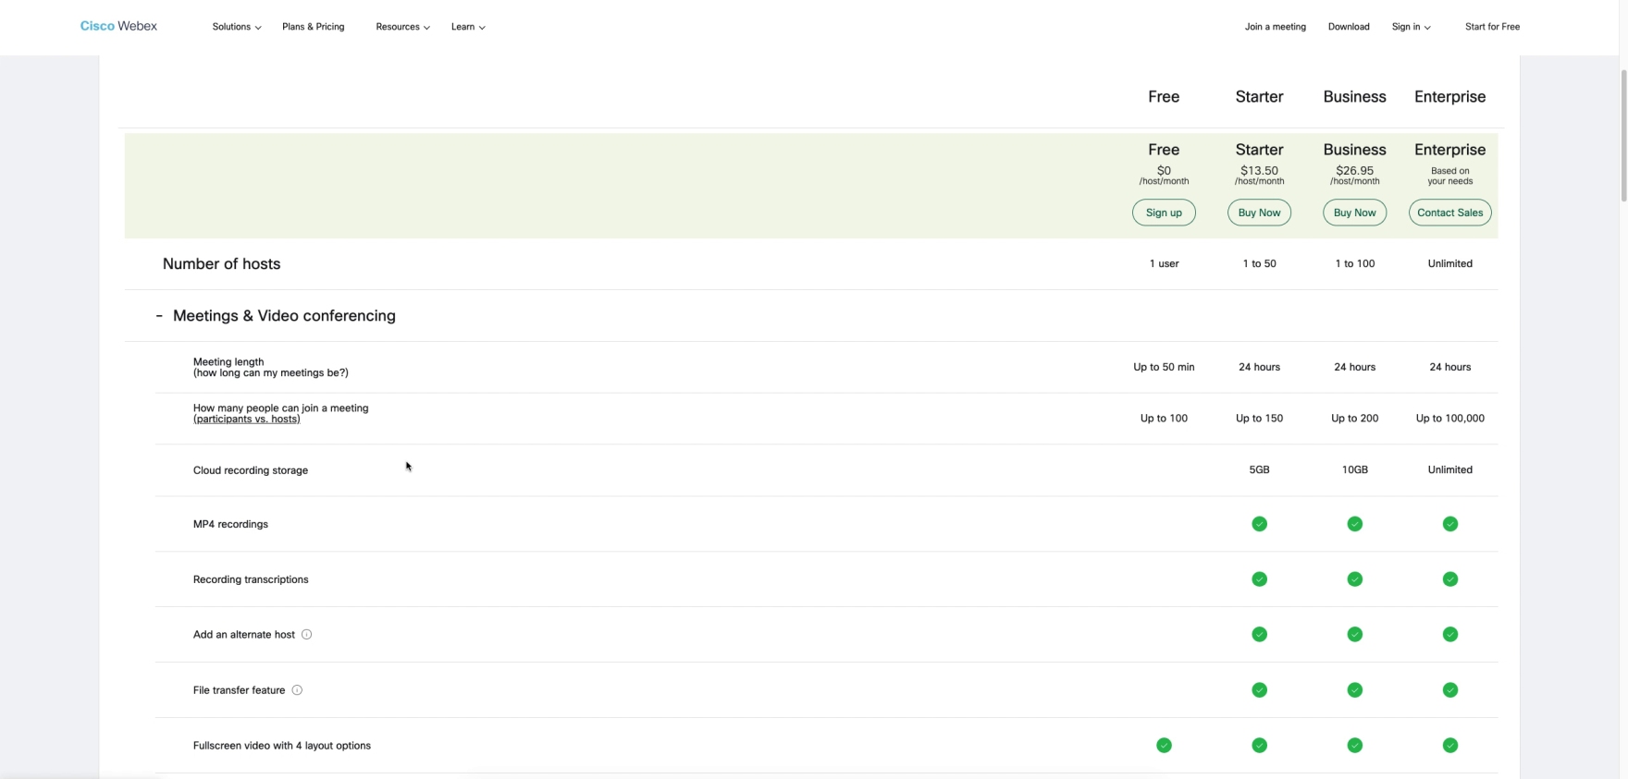Click Buy Now under Starter plan
The width and height of the screenshot is (1628, 779).
[1259, 213]
